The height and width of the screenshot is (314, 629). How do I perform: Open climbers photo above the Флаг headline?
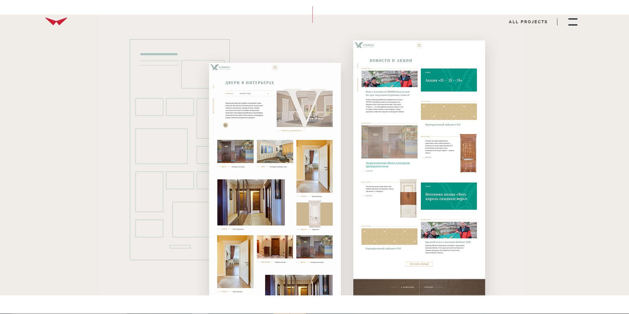[389, 79]
